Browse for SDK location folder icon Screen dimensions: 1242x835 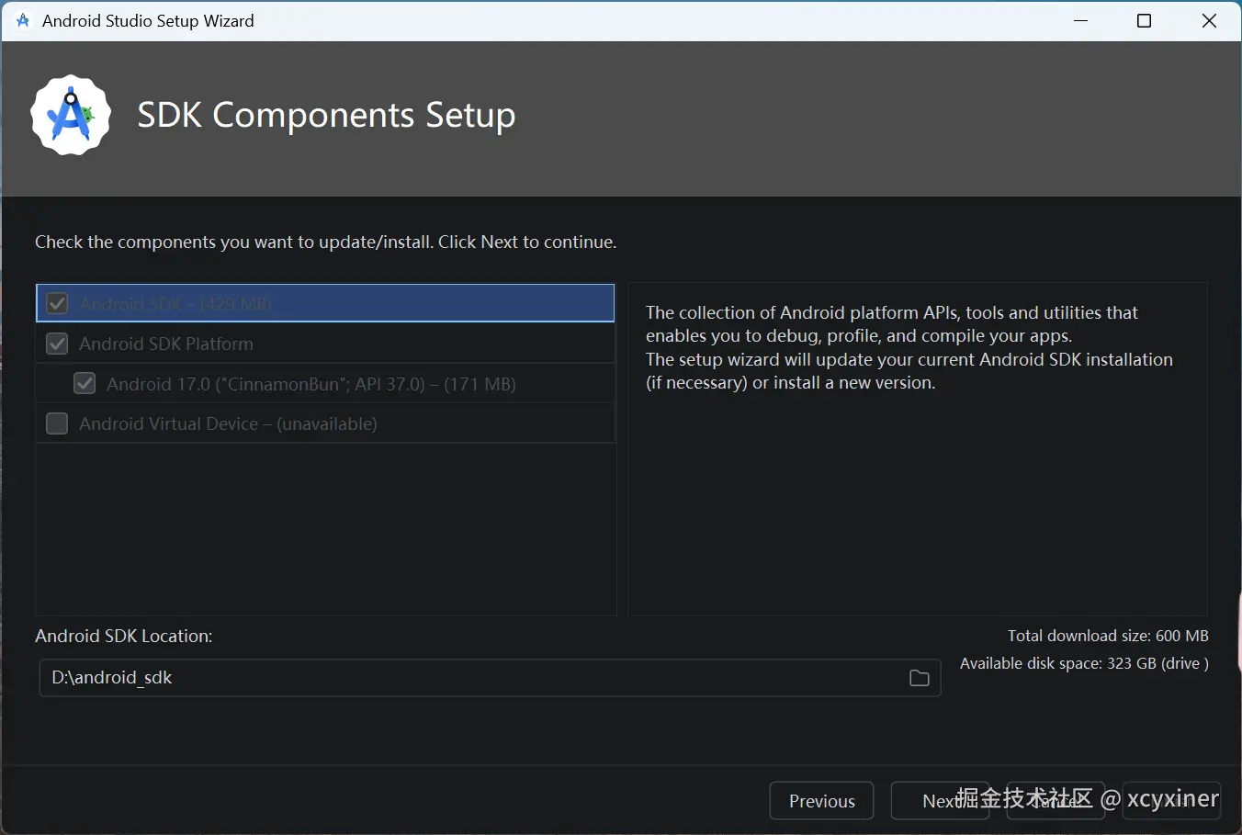pos(919,678)
